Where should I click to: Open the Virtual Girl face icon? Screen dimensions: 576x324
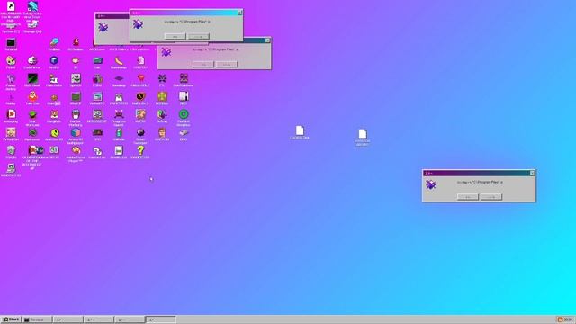11,132
